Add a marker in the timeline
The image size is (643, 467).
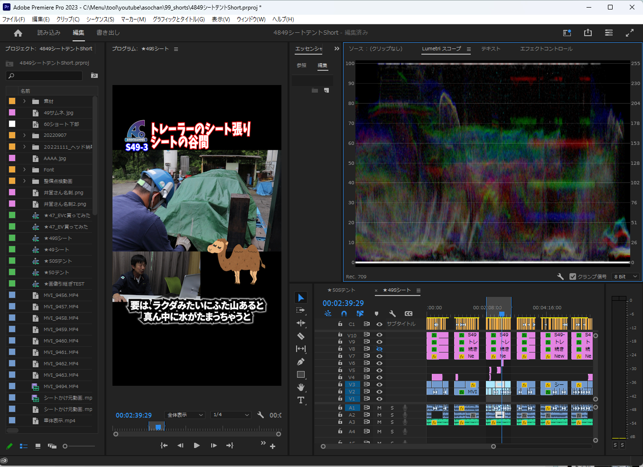point(376,314)
